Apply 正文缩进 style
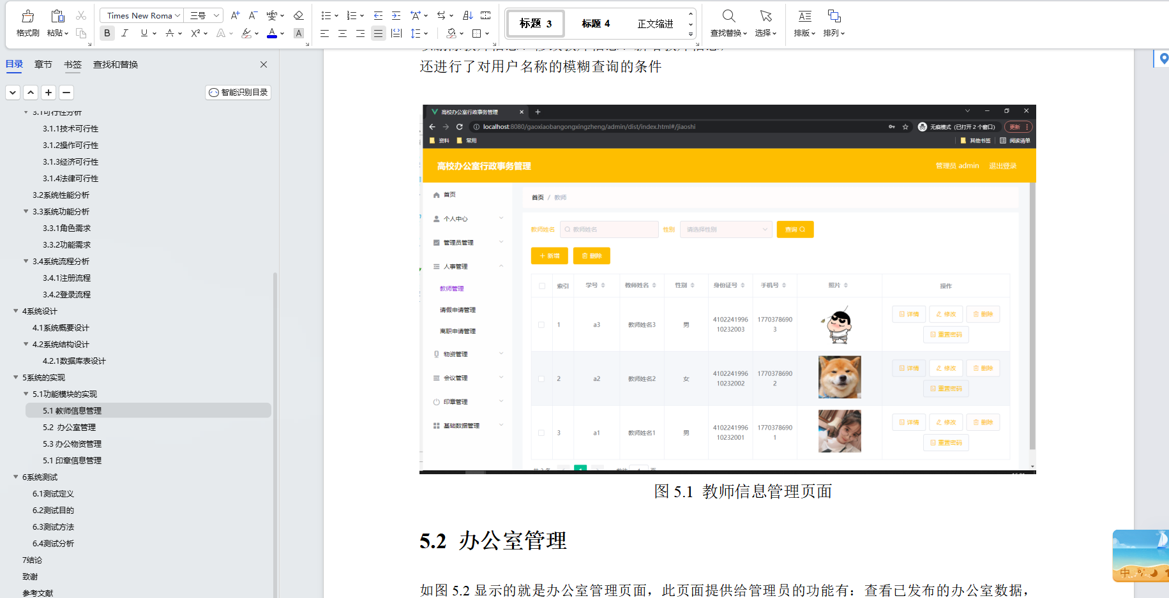 [x=655, y=24]
